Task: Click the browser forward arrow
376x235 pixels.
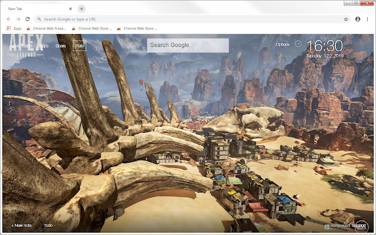Action: [18, 19]
